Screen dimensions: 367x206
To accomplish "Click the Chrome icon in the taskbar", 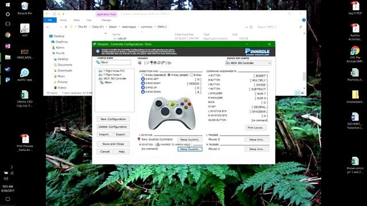I will pos(7,35).
